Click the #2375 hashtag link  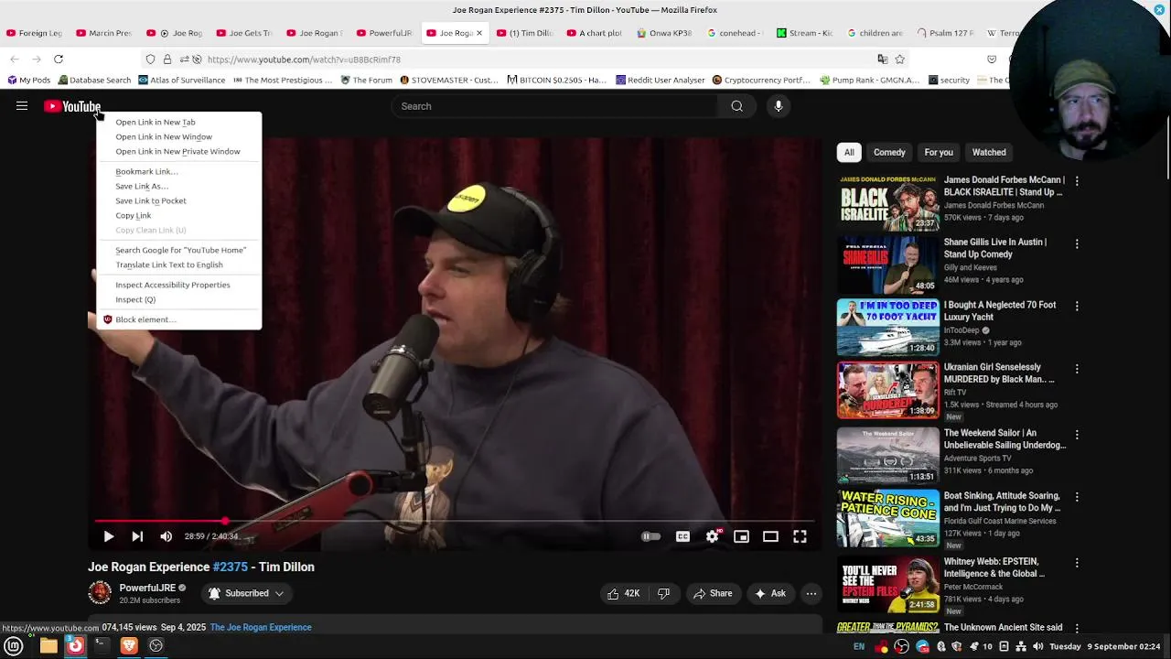[x=230, y=567]
